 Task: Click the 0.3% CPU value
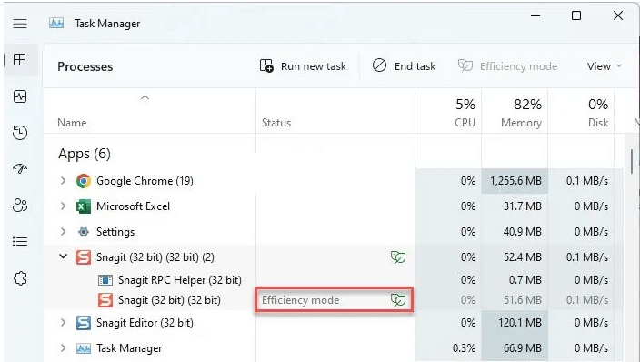point(464,348)
